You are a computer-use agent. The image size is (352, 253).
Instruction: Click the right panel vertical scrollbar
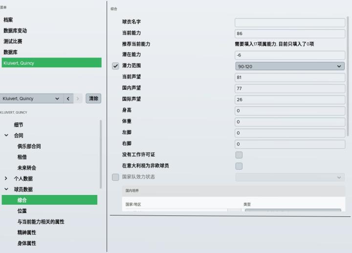[x=348, y=73]
